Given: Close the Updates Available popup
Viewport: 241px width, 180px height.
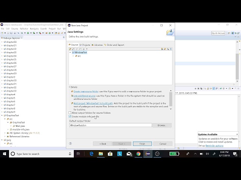Looking at the screenshot, I should (x=237, y=134).
